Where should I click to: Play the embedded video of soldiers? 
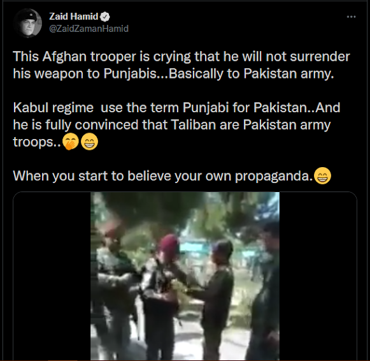coord(185,276)
